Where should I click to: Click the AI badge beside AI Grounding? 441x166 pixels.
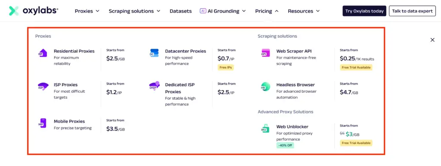[x=203, y=11]
